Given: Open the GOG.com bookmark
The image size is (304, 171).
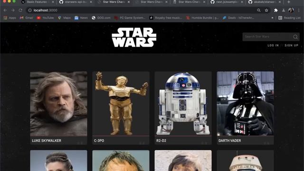Looking at the screenshot, I should point(101,18).
